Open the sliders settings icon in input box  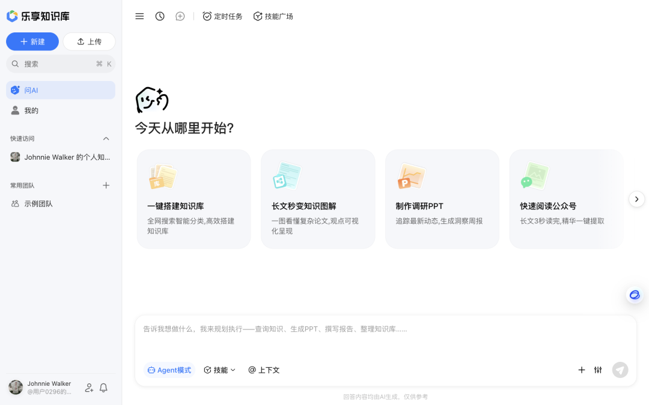click(x=598, y=370)
